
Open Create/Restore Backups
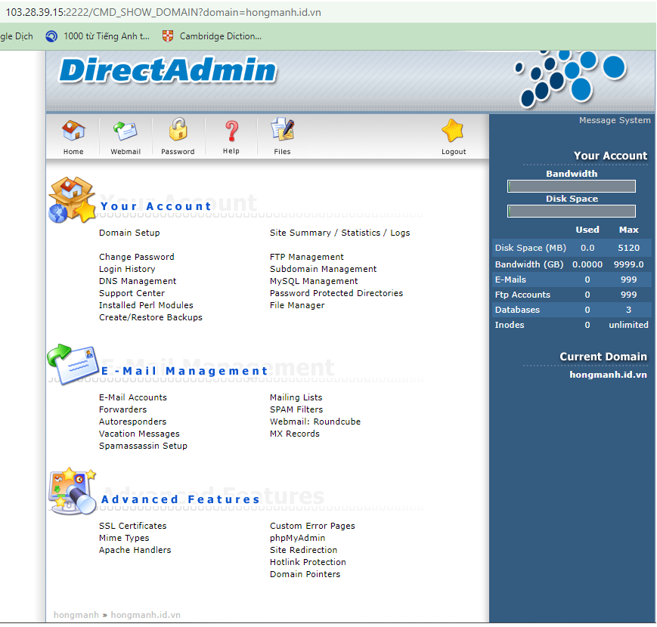150,318
